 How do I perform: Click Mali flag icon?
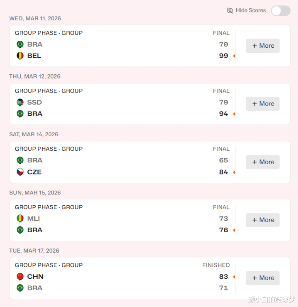click(20, 219)
